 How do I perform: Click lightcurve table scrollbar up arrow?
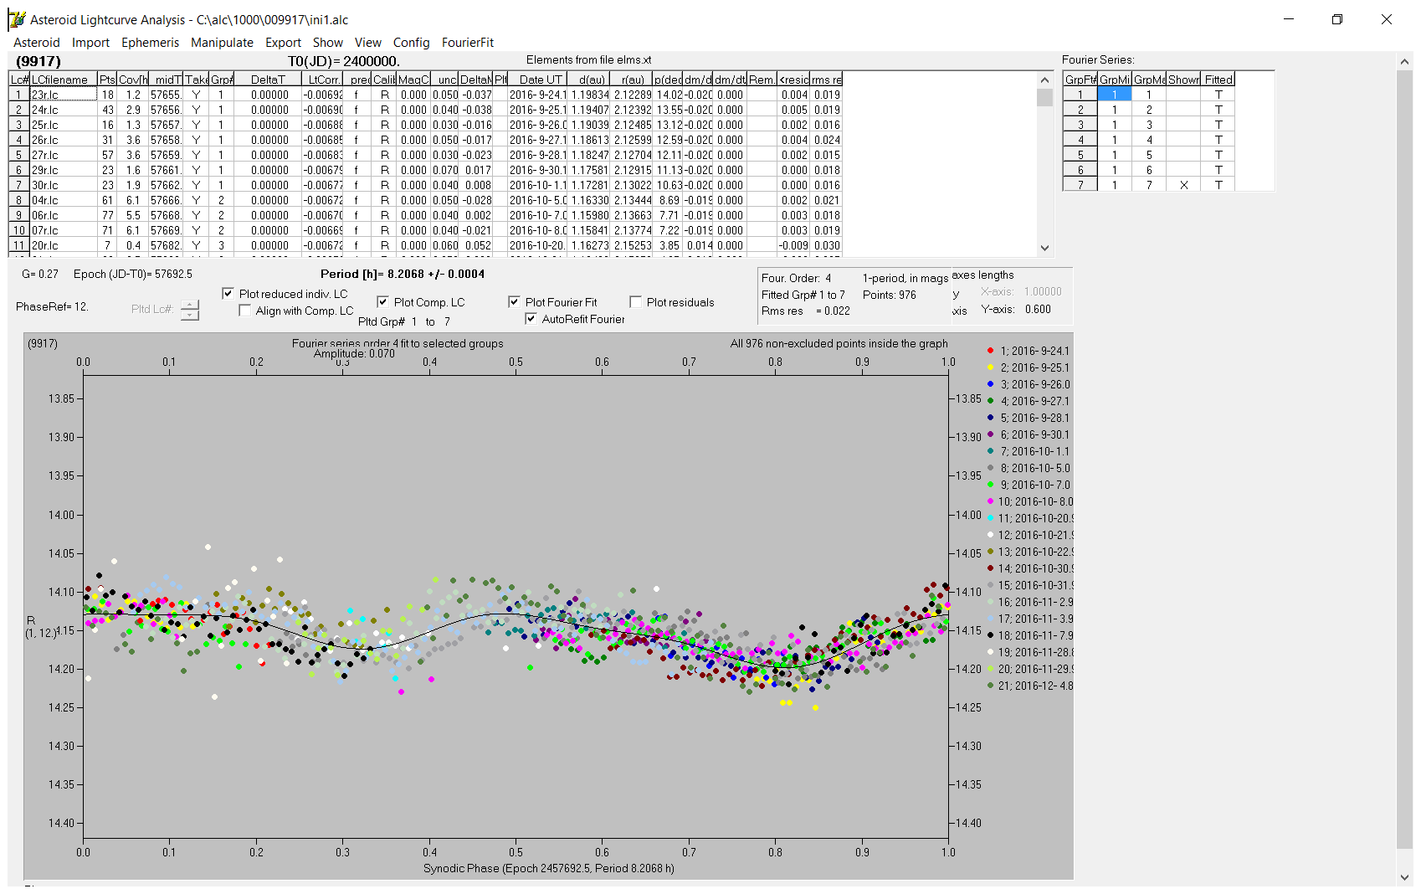[x=1044, y=80]
